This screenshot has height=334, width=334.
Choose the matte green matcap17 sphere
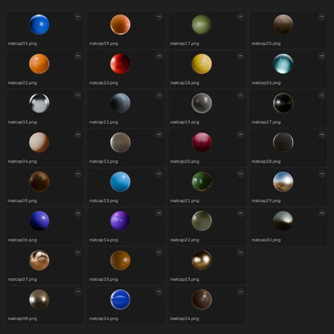(202, 24)
